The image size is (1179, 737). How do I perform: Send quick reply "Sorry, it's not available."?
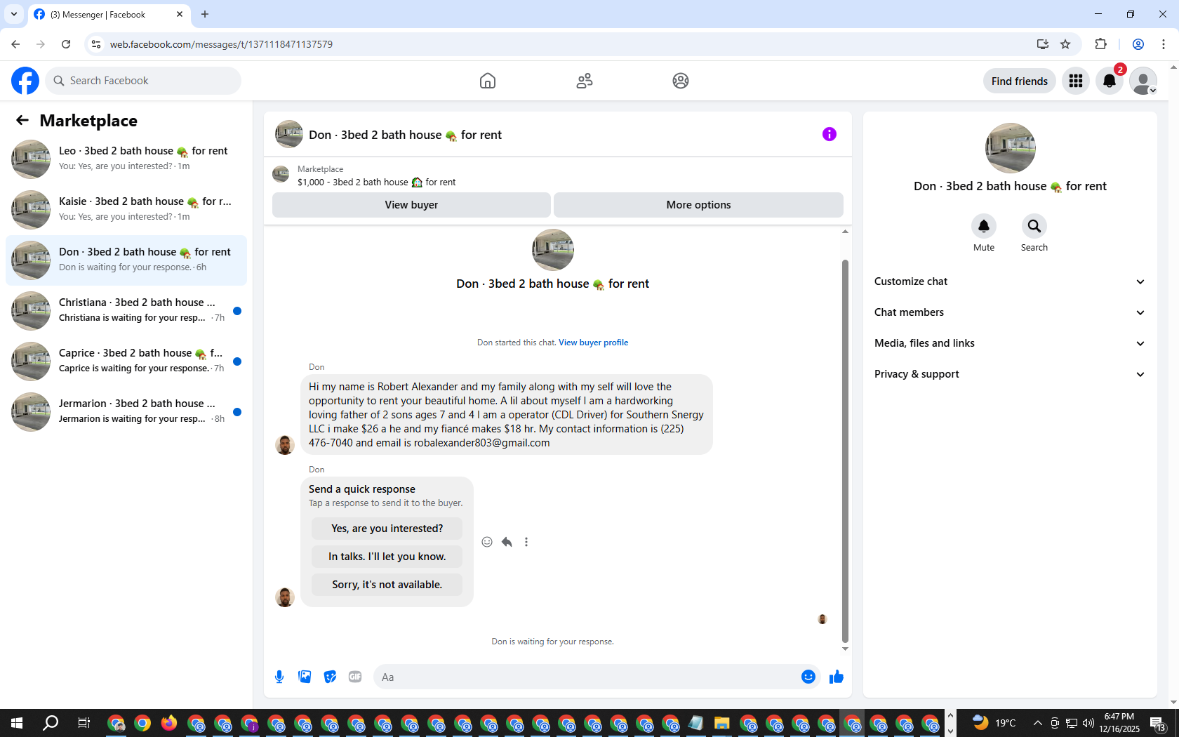387,585
